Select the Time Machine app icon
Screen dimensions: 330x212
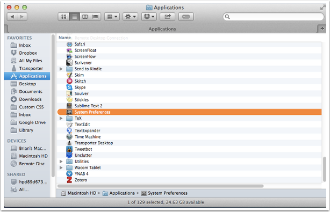coord(69,137)
